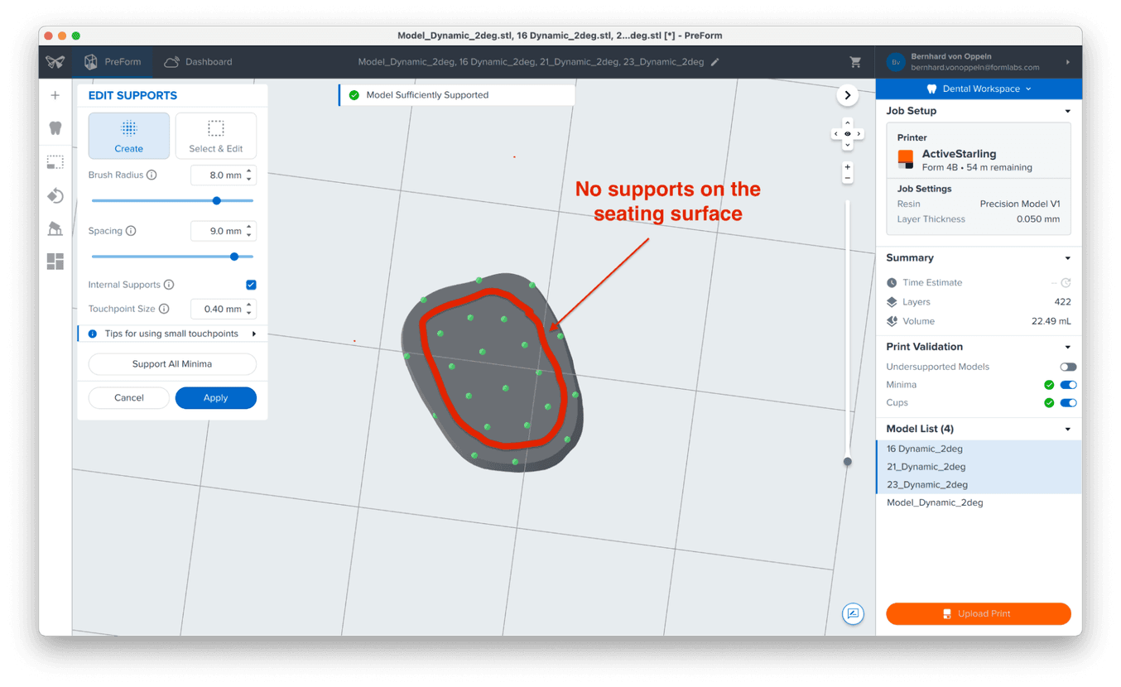Image resolution: width=1121 pixels, height=687 pixels.
Task: Select the supports tool in the sidebar
Action: pyautogui.click(x=55, y=228)
